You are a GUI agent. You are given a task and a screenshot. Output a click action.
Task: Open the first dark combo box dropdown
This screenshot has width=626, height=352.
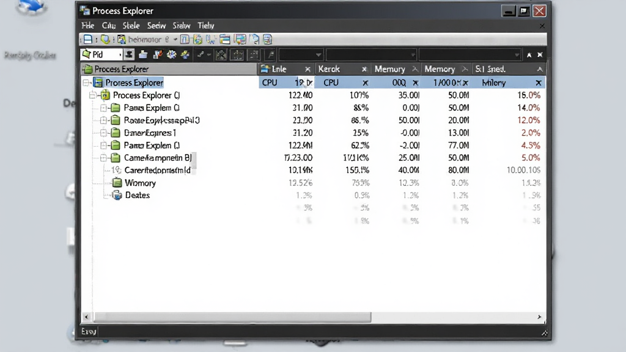[x=318, y=54]
